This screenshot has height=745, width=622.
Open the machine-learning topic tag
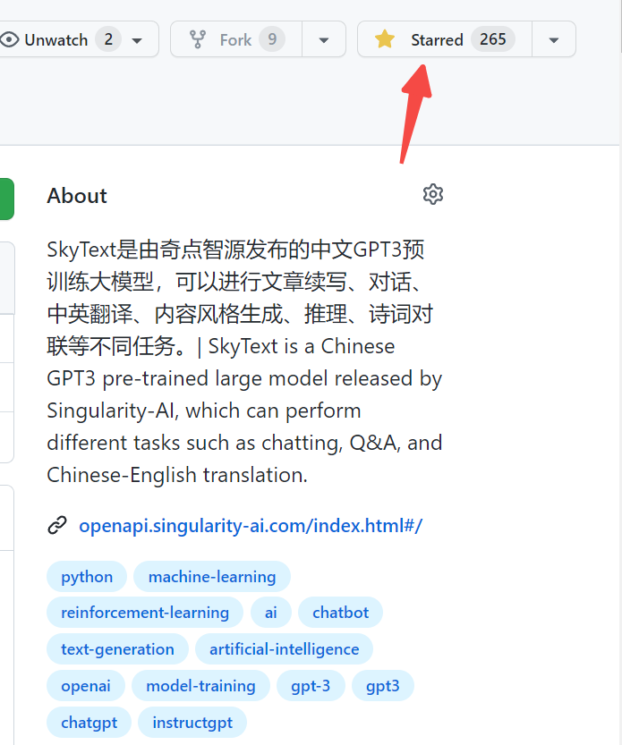coord(212,577)
